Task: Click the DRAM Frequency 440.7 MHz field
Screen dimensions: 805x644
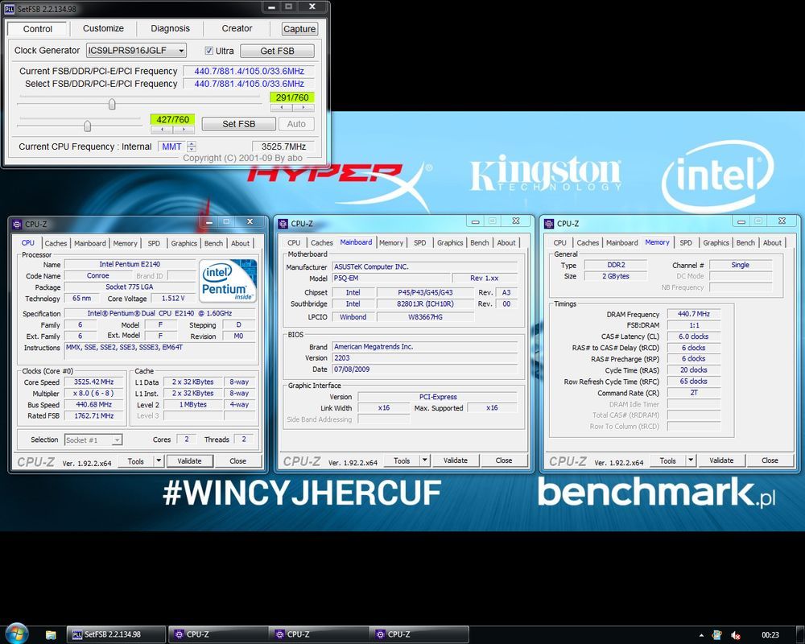Action: point(694,314)
